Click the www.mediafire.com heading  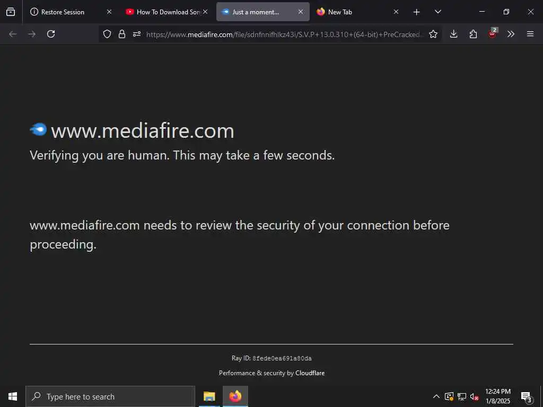point(142,131)
